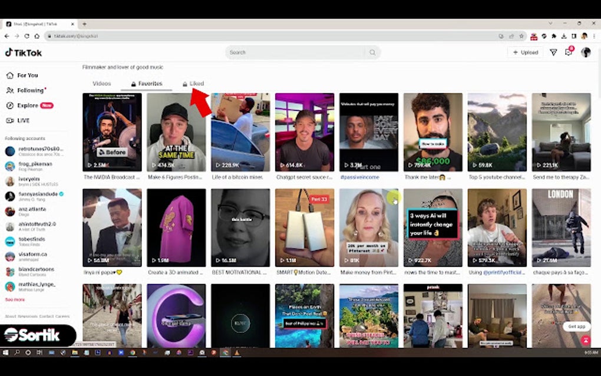
Task: Go back in the browser
Action: pyautogui.click(x=7, y=36)
